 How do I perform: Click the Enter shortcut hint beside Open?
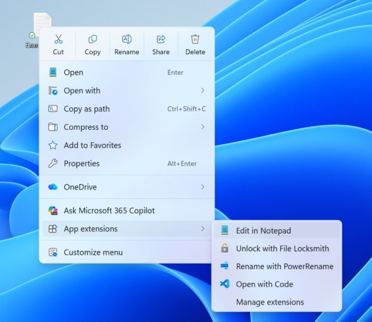point(175,72)
